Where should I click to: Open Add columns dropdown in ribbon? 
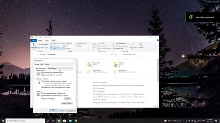pyautogui.click(x=102, y=46)
